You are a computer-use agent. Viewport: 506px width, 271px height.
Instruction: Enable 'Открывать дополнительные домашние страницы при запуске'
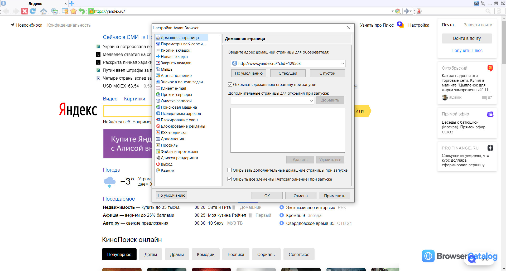pyautogui.click(x=230, y=170)
